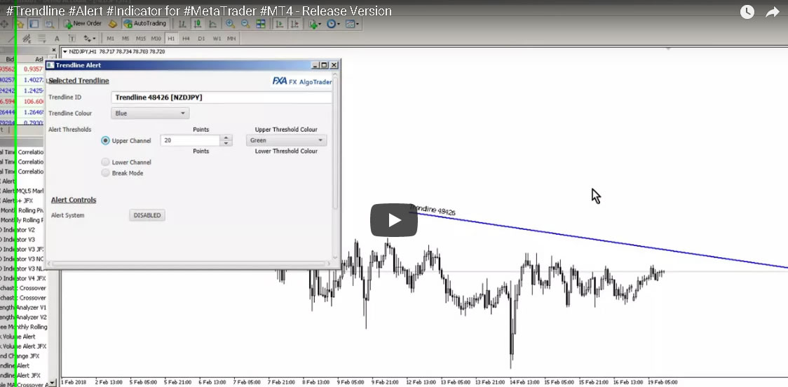This screenshot has height=387, width=788.
Task: Switch to MN timeframe
Action: (x=231, y=39)
